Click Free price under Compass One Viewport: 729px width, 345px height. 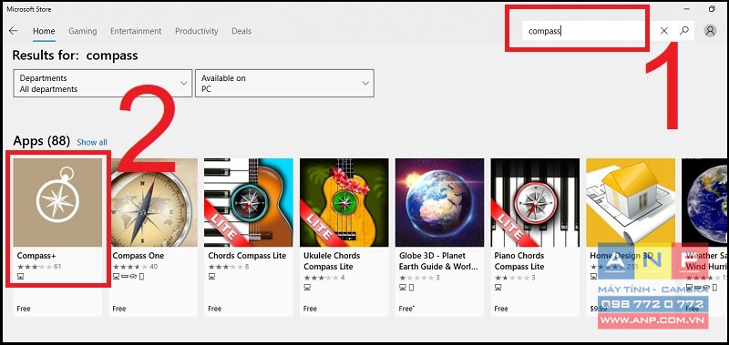tap(119, 309)
